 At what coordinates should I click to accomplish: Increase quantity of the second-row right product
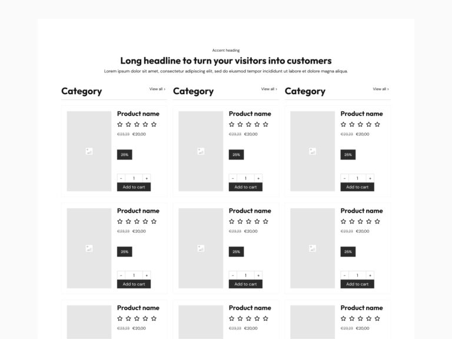370,275
